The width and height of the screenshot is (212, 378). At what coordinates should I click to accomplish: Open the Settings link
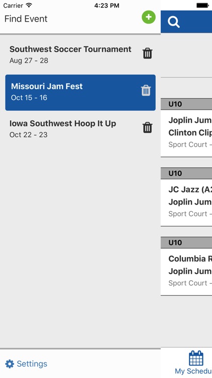click(32, 364)
